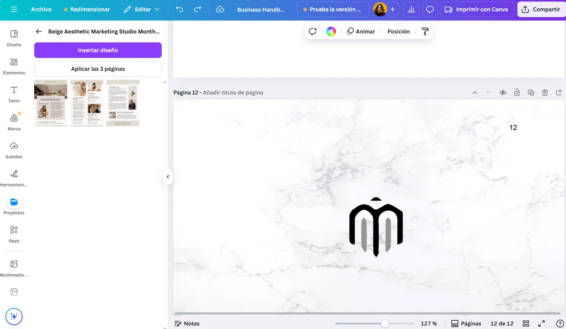Open the photo icon below Multimedia

click(x=14, y=292)
